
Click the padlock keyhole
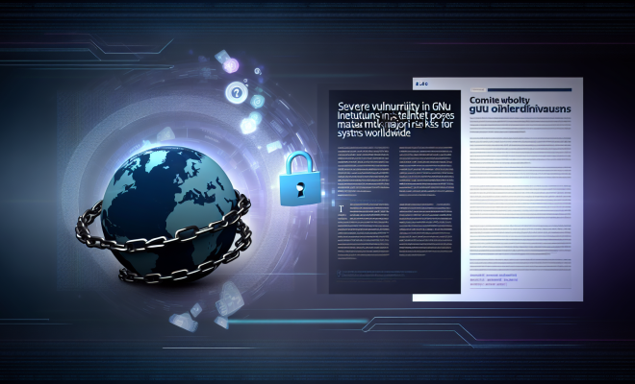tap(299, 187)
